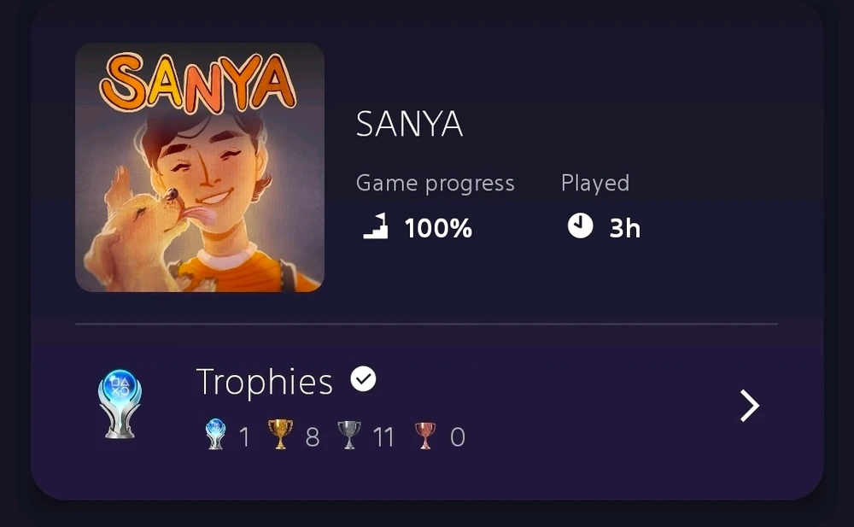Click the small platinum trophy count icon
This screenshot has height=527, width=854.
click(x=215, y=435)
